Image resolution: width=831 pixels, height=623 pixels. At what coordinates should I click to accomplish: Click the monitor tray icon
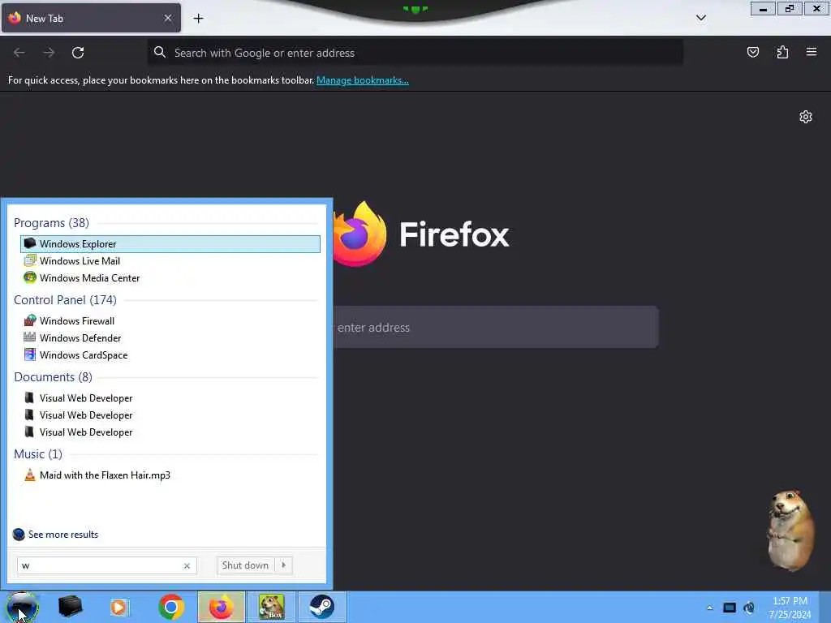pyautogui.click(x=730, y=608)
